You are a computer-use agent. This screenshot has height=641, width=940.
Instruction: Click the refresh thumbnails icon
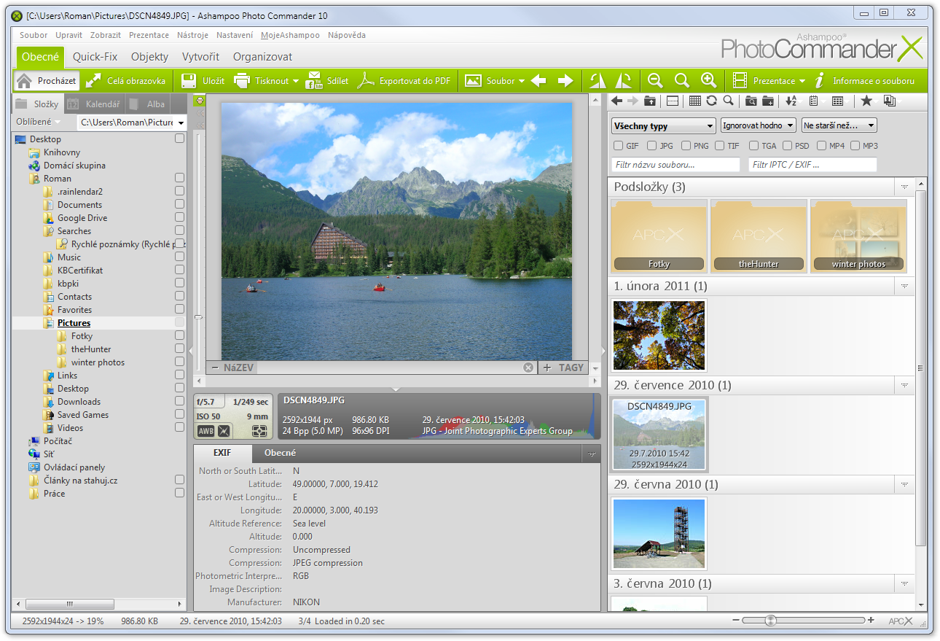(711, 101)
